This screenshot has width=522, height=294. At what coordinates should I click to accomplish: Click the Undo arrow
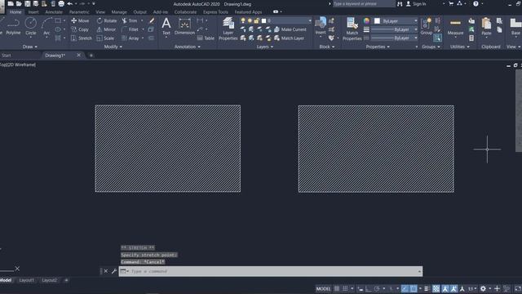[70, 3]
